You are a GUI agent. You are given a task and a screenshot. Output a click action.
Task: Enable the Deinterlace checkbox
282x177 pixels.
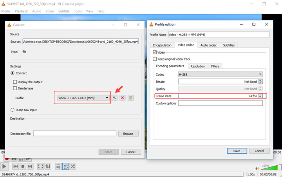pos(15,88)
